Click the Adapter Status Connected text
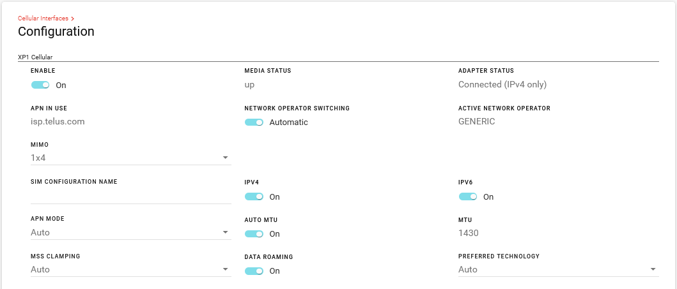The image size is (677, 289). [x=502, y=84]
